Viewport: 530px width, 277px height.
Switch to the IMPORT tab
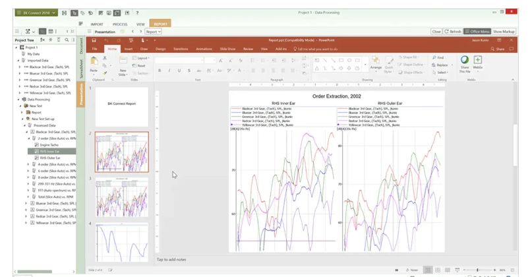[97, 24]
